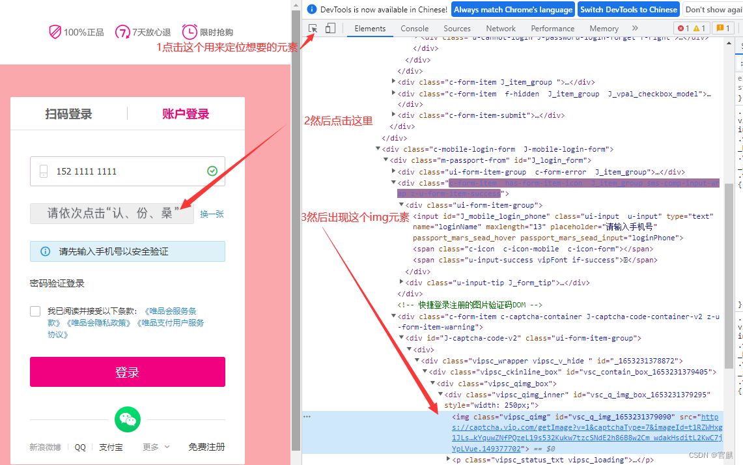This screenshot has height=465, width=743.
Task: Click the pink 登录 button
Action: (128, 372)
